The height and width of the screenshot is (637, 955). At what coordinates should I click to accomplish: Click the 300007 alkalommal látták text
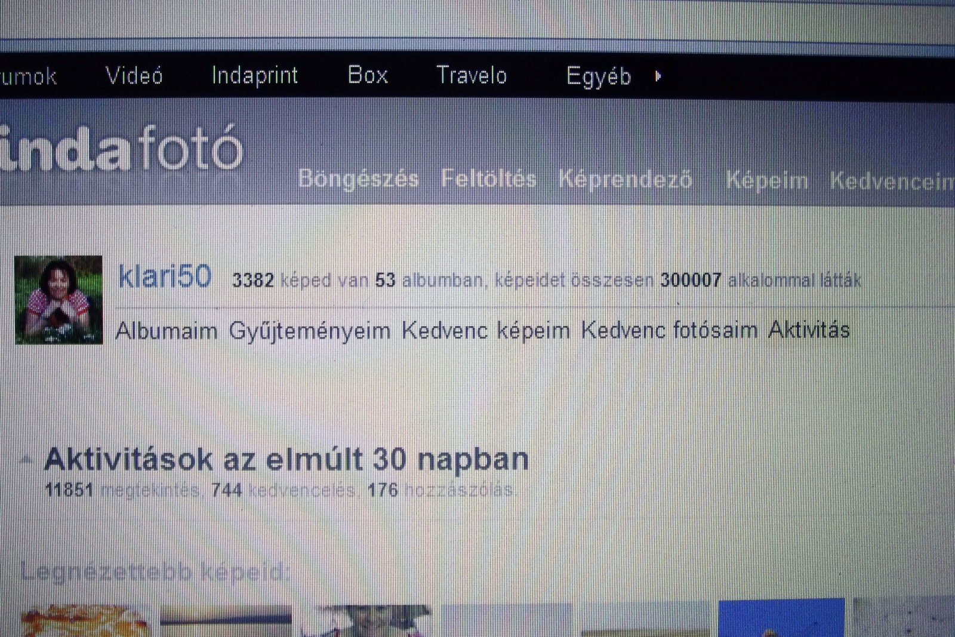pos(760,279)
